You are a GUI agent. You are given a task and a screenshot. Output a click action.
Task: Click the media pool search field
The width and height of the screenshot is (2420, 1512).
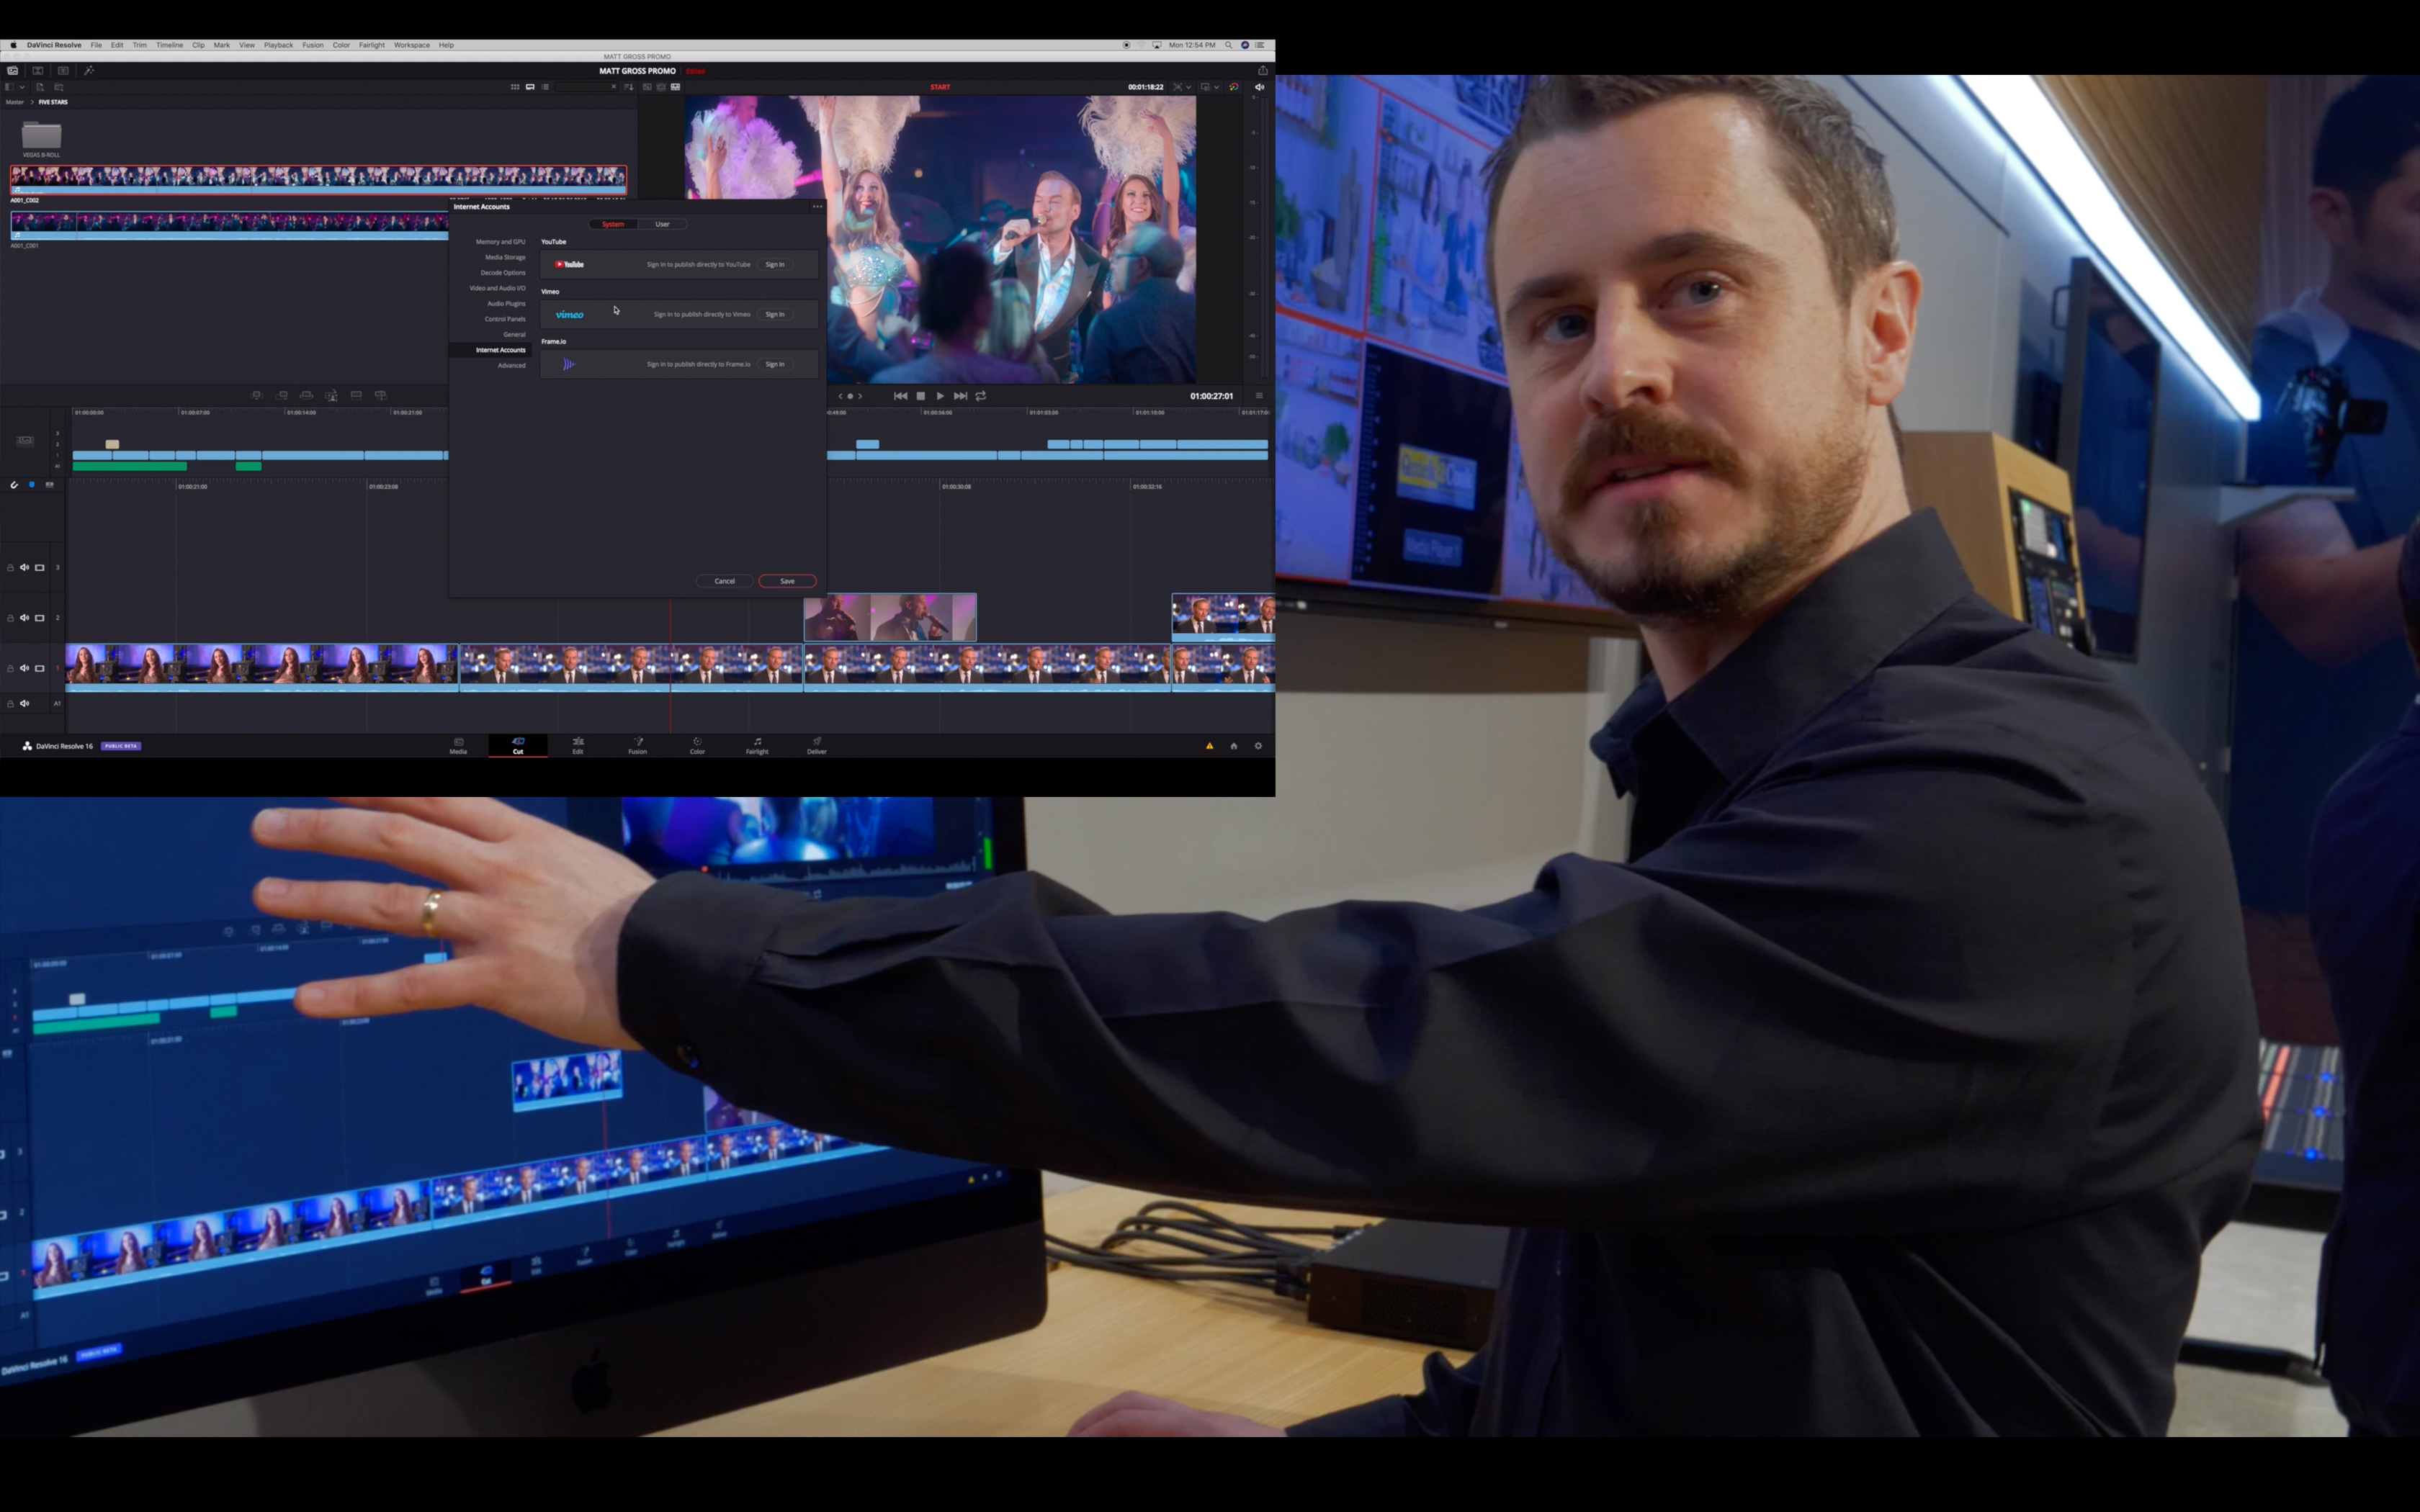click(587, 87)
